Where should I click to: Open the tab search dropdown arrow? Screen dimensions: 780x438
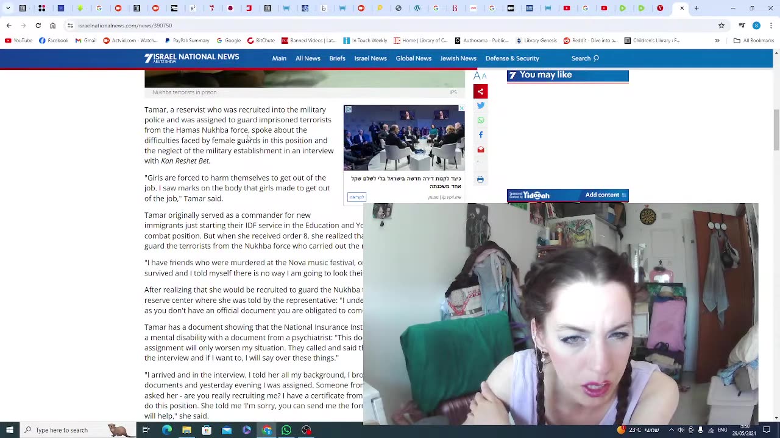(x=8, y=8)
